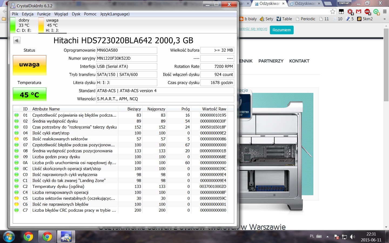Select the 'Średnia wydajność dysku' attribute row
Screen dimensions: 389x243
[120, 121]
